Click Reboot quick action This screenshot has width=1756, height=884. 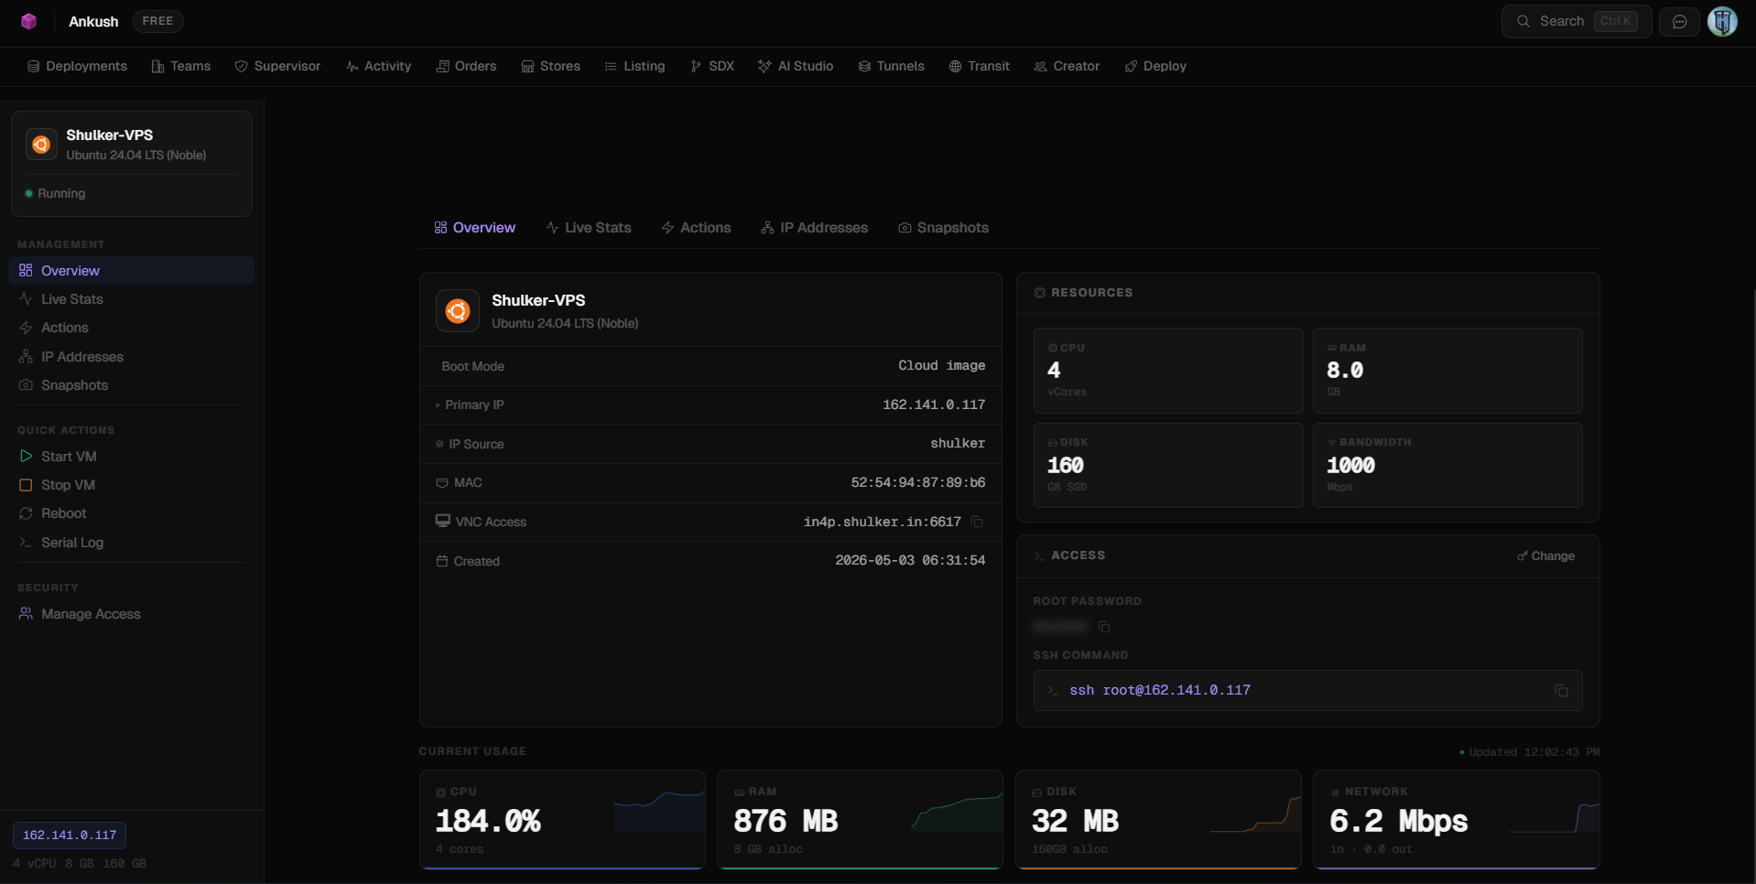point(131,513)
